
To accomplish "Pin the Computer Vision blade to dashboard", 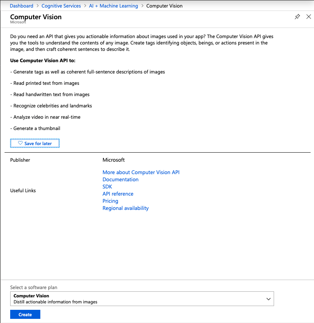I will 297,17.
